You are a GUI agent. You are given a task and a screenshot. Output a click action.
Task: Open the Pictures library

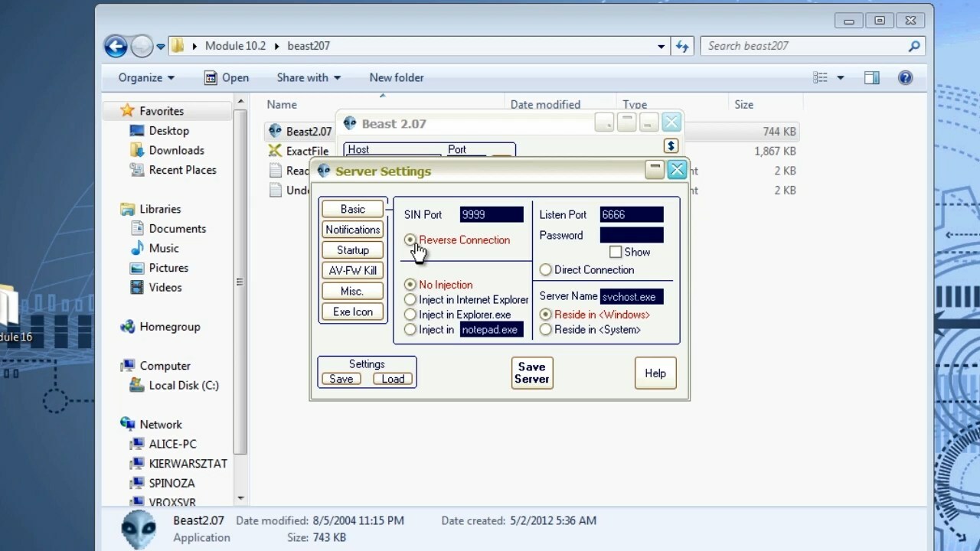click(x=168, y=268)
